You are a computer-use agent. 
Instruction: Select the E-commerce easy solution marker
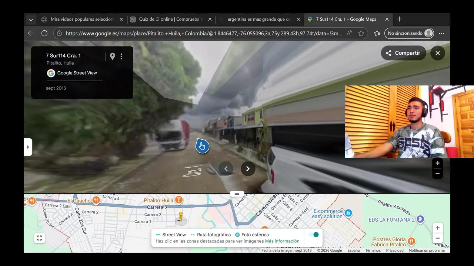click(x=348, y=213)
